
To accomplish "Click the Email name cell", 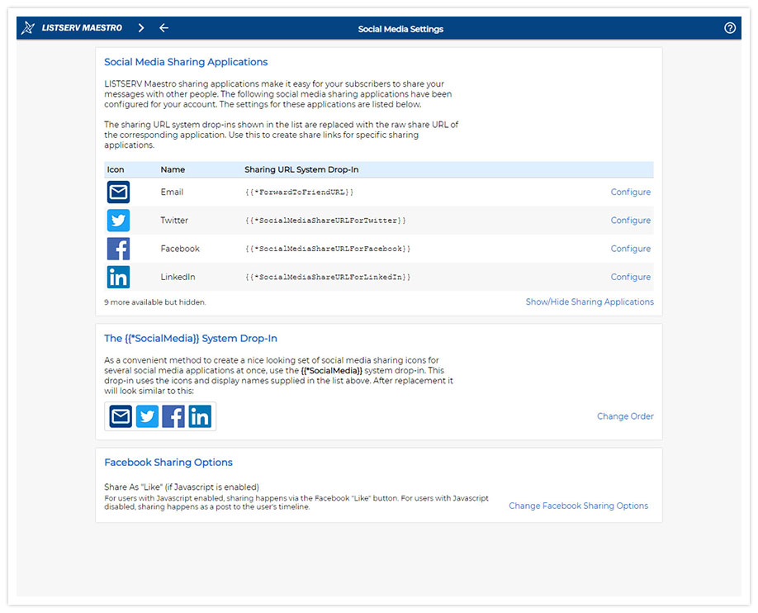I will coord(172,192).
